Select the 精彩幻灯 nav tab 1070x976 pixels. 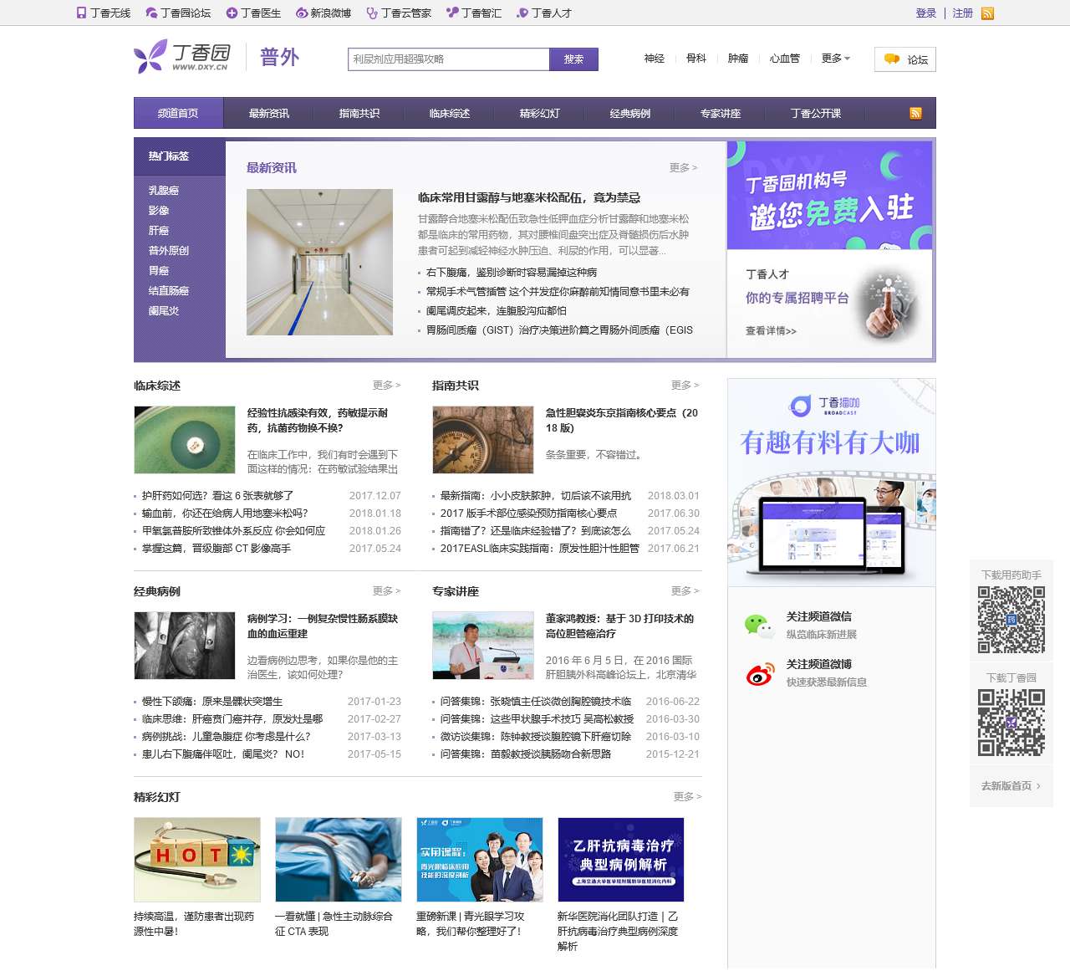(539, 113)
